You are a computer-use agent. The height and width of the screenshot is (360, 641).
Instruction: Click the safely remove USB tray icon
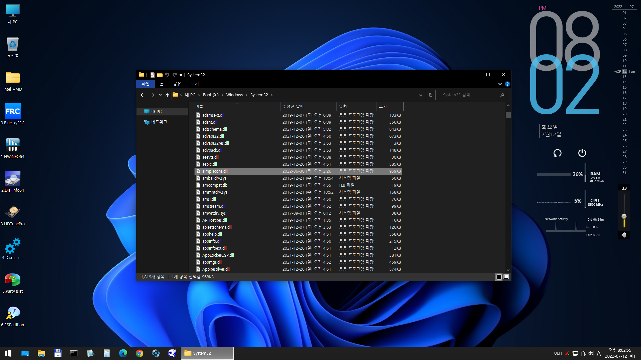click(x=583, y=353)
